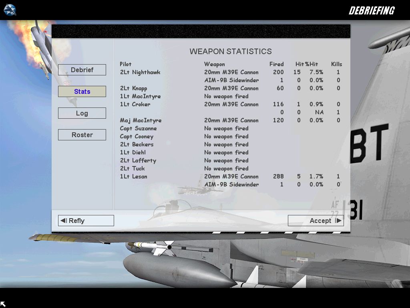Click the NA hit percentage value

tap(319, 112)
